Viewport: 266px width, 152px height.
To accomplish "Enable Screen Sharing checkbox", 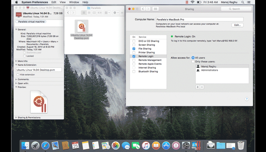I will 134,45.
